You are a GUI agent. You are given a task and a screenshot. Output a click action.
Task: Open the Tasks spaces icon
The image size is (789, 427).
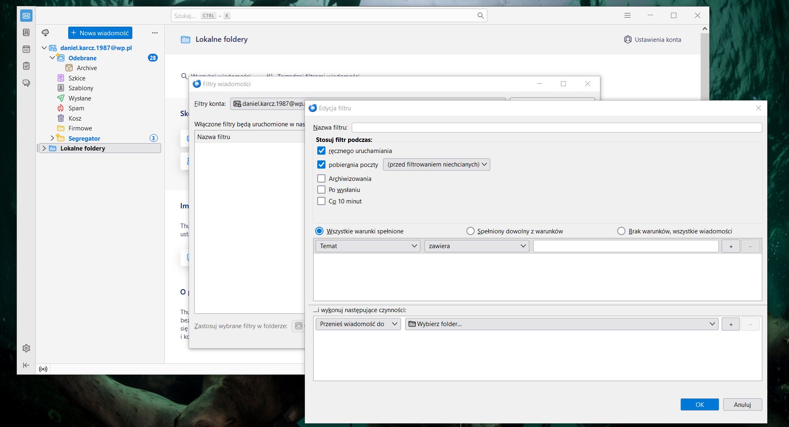[x=26, y=66]
